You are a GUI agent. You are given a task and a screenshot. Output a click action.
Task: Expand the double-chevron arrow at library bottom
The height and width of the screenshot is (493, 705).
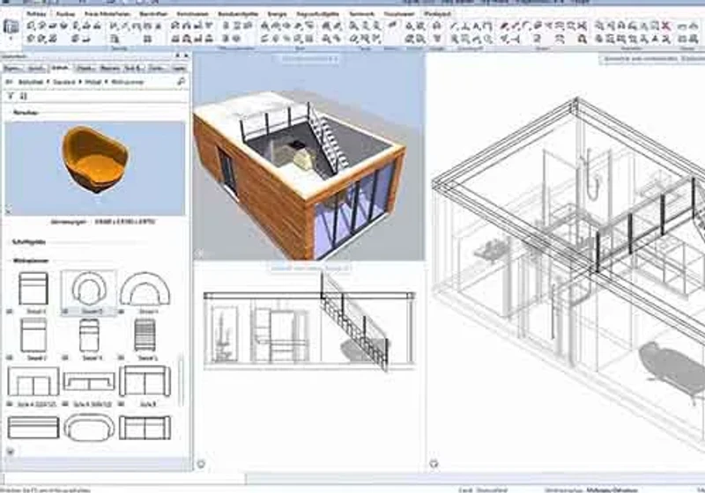[x=11, y=451]
